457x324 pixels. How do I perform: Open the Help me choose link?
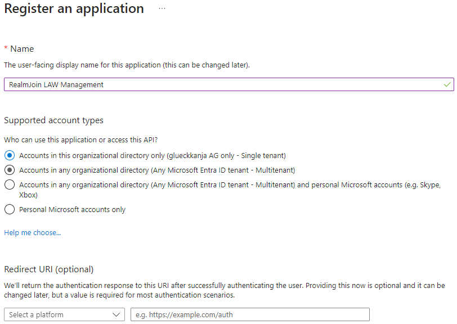pyautogui.click(x=32, y=233)
